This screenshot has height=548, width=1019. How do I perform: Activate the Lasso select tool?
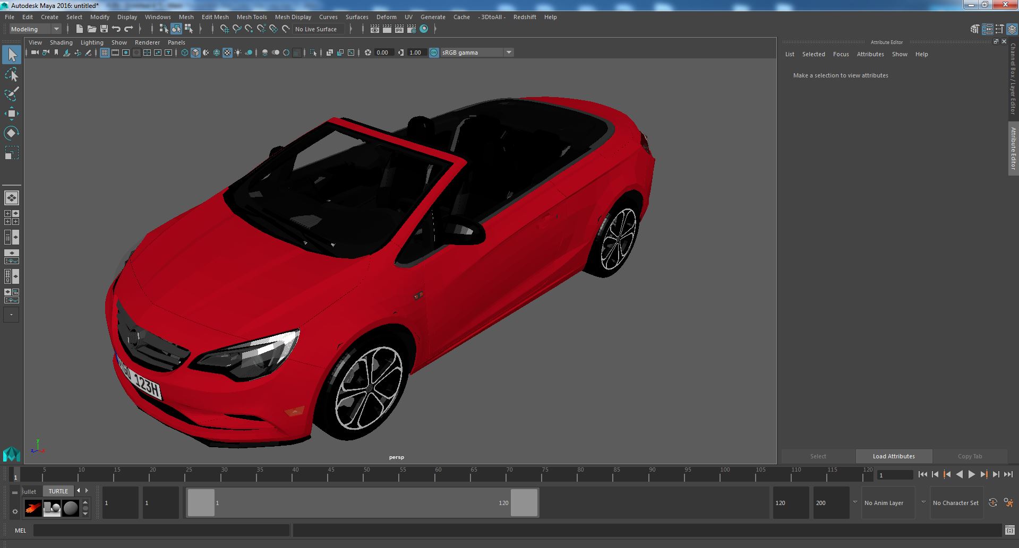(x=11, y=75)
